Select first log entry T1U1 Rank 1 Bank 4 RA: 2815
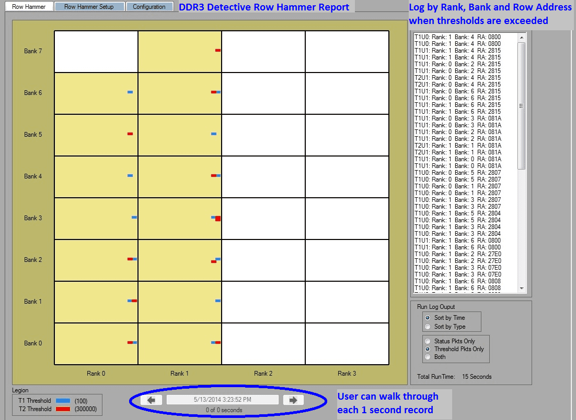Screen dimensions: 576x420 [x=457, y=51]
